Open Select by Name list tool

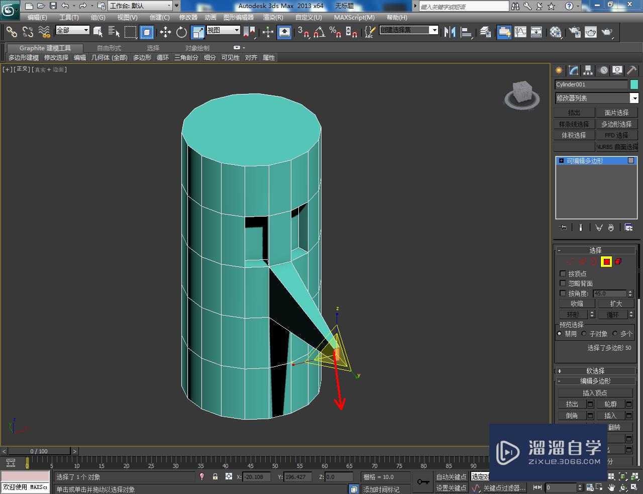click(114, 32)
